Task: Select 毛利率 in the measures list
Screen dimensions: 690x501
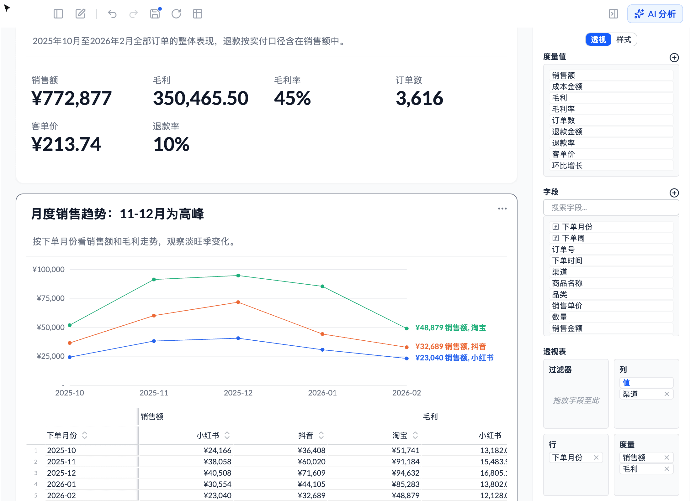Action: (x=611, y=109)
